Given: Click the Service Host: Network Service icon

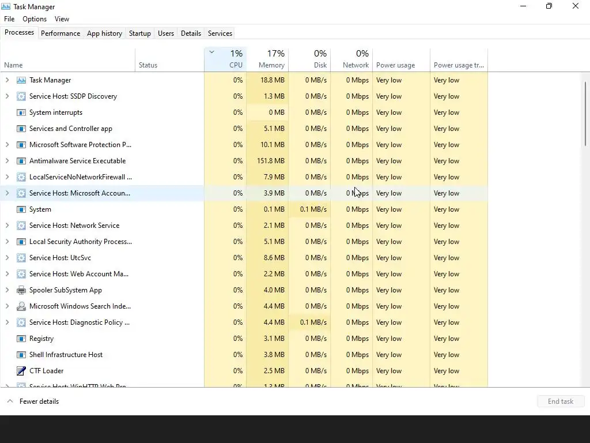Looking at the screenshot, I should coord(21,226).
